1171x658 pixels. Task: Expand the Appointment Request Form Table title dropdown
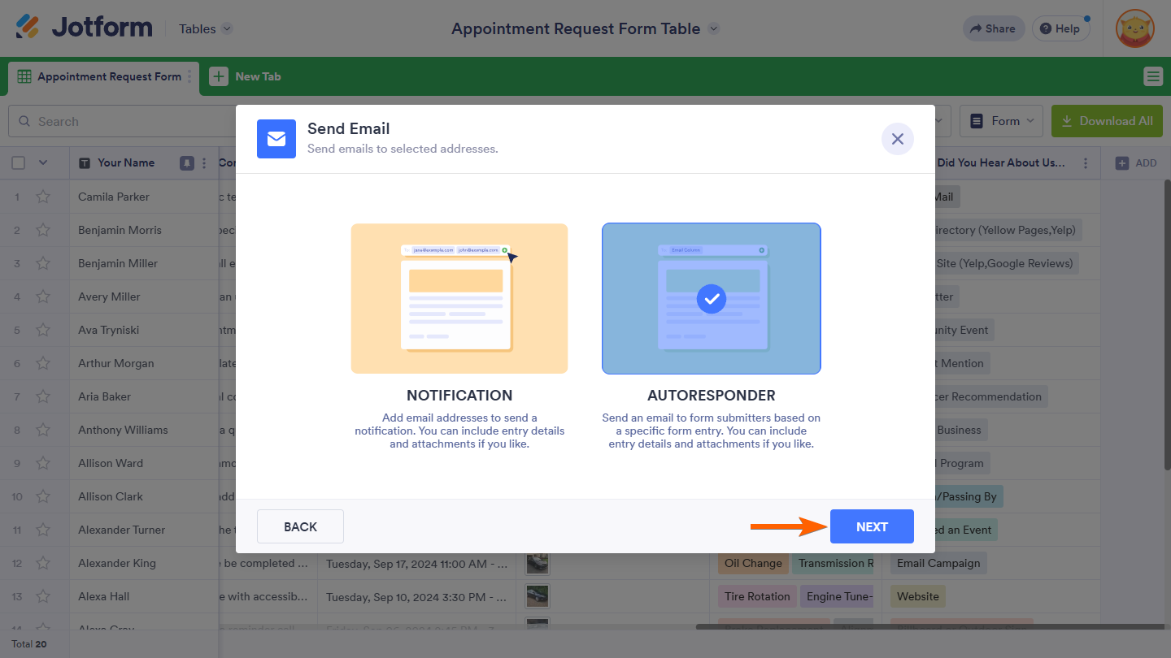(713, 28)
